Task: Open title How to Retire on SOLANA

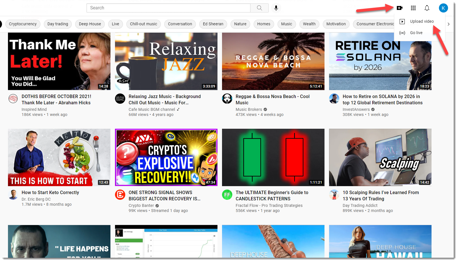Action: click(383, 100)
